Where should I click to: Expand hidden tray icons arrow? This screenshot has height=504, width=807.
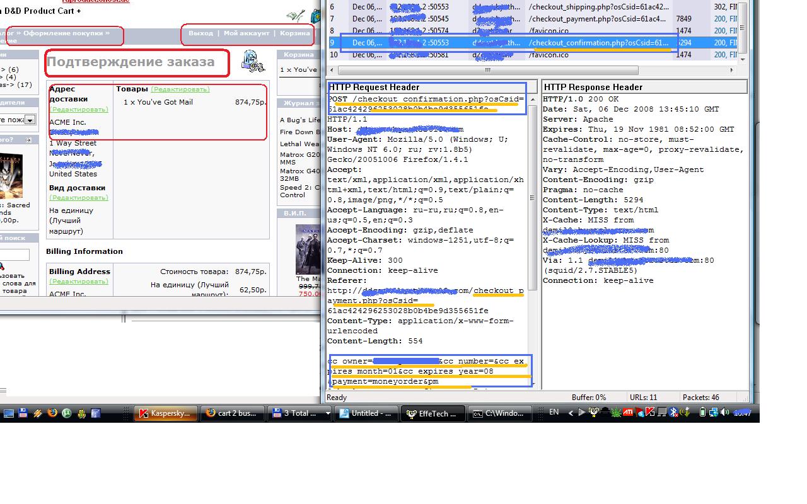571,413
